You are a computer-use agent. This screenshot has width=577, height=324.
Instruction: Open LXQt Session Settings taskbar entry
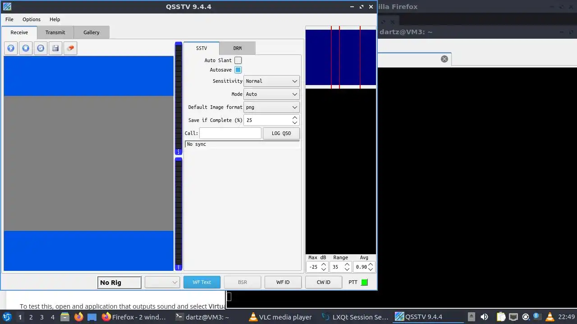tap(355, 317)
